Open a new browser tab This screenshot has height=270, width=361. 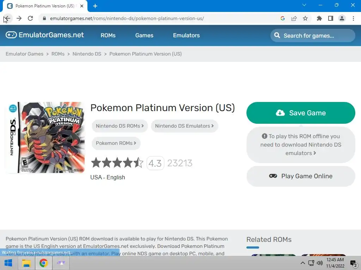(95, 6)
